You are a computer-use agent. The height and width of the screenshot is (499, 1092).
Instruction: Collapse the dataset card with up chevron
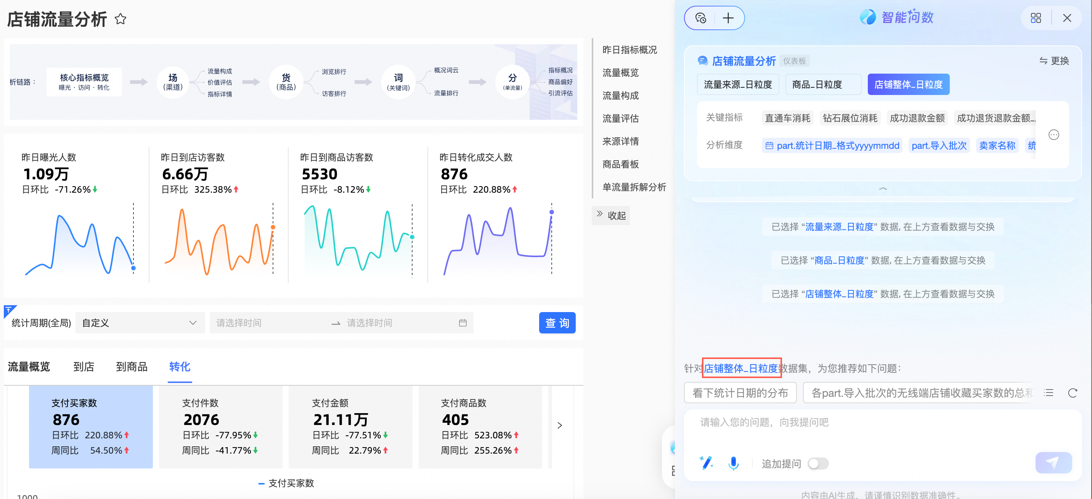[x=883, y=188]
